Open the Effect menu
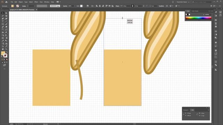 pos(36,2)
